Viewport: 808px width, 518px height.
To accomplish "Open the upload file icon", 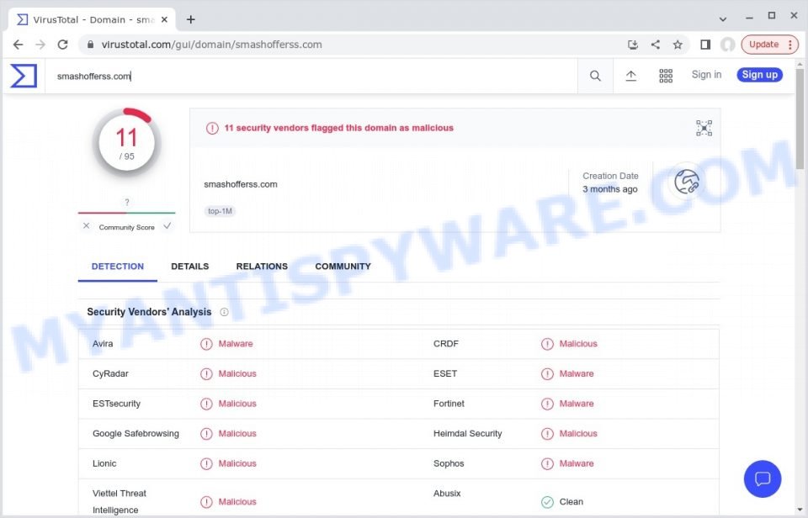I will click(630, 76).
